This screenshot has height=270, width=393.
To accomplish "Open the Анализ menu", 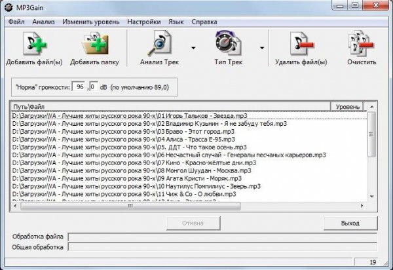I will 43,22.
